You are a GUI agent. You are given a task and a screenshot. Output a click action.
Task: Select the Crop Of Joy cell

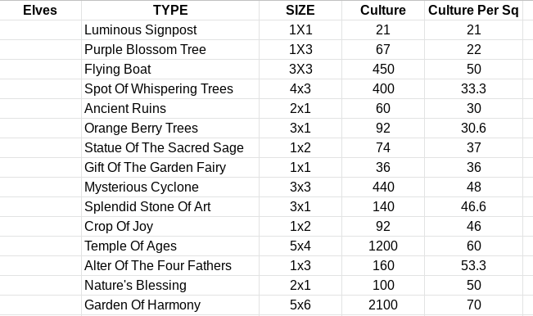170,227
